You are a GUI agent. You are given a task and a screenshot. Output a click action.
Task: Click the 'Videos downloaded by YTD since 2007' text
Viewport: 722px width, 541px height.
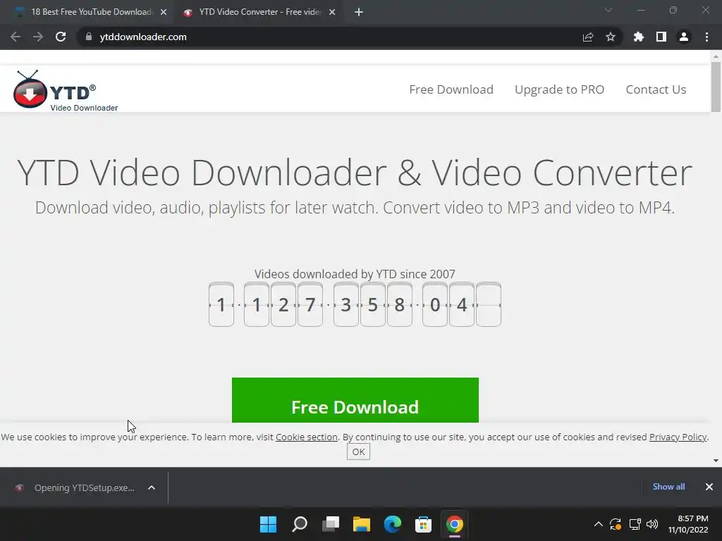pos(355,274)
